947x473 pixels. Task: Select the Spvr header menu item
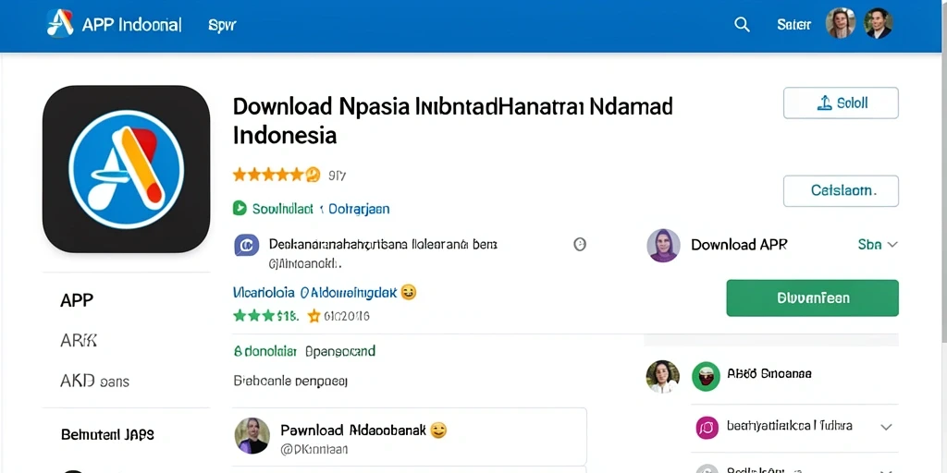(222, 25)
